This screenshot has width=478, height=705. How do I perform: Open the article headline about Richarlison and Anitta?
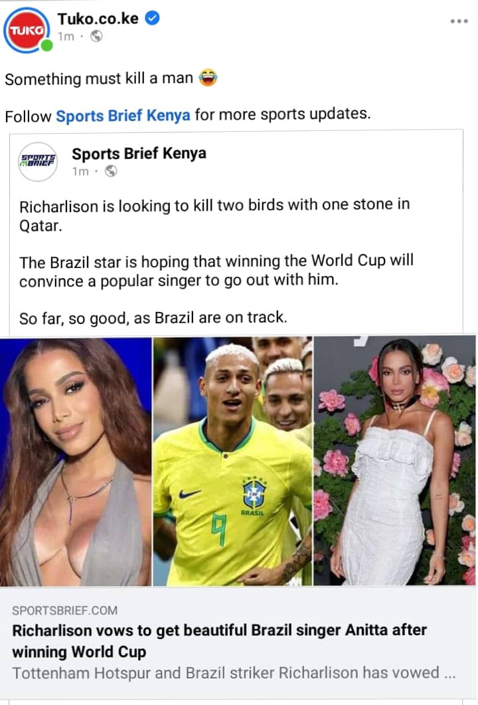(x=219, y=640)
